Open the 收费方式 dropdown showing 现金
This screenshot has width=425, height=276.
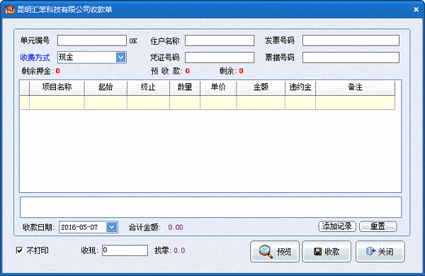pos(121,57)
